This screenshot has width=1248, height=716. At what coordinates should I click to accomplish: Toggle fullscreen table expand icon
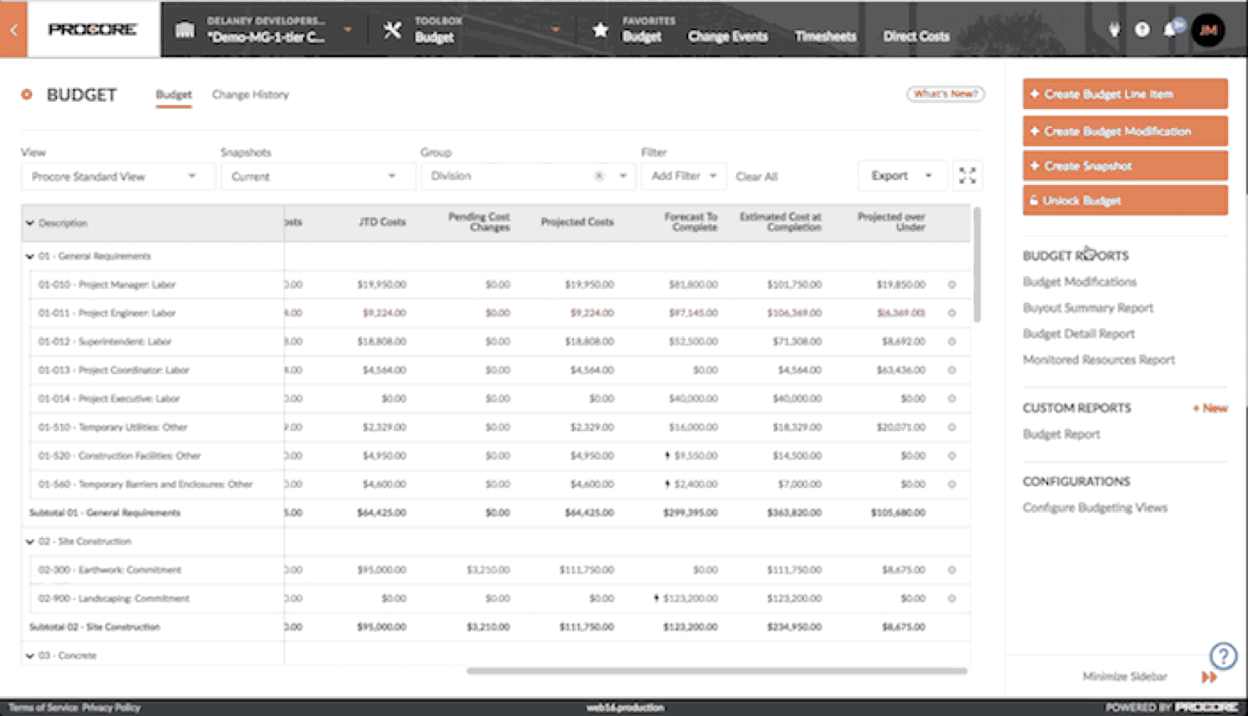pos(968,176)
